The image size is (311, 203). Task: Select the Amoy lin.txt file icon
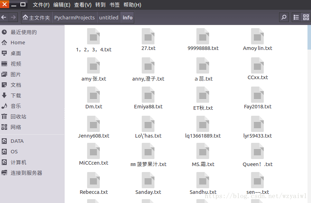coord(257,36)
